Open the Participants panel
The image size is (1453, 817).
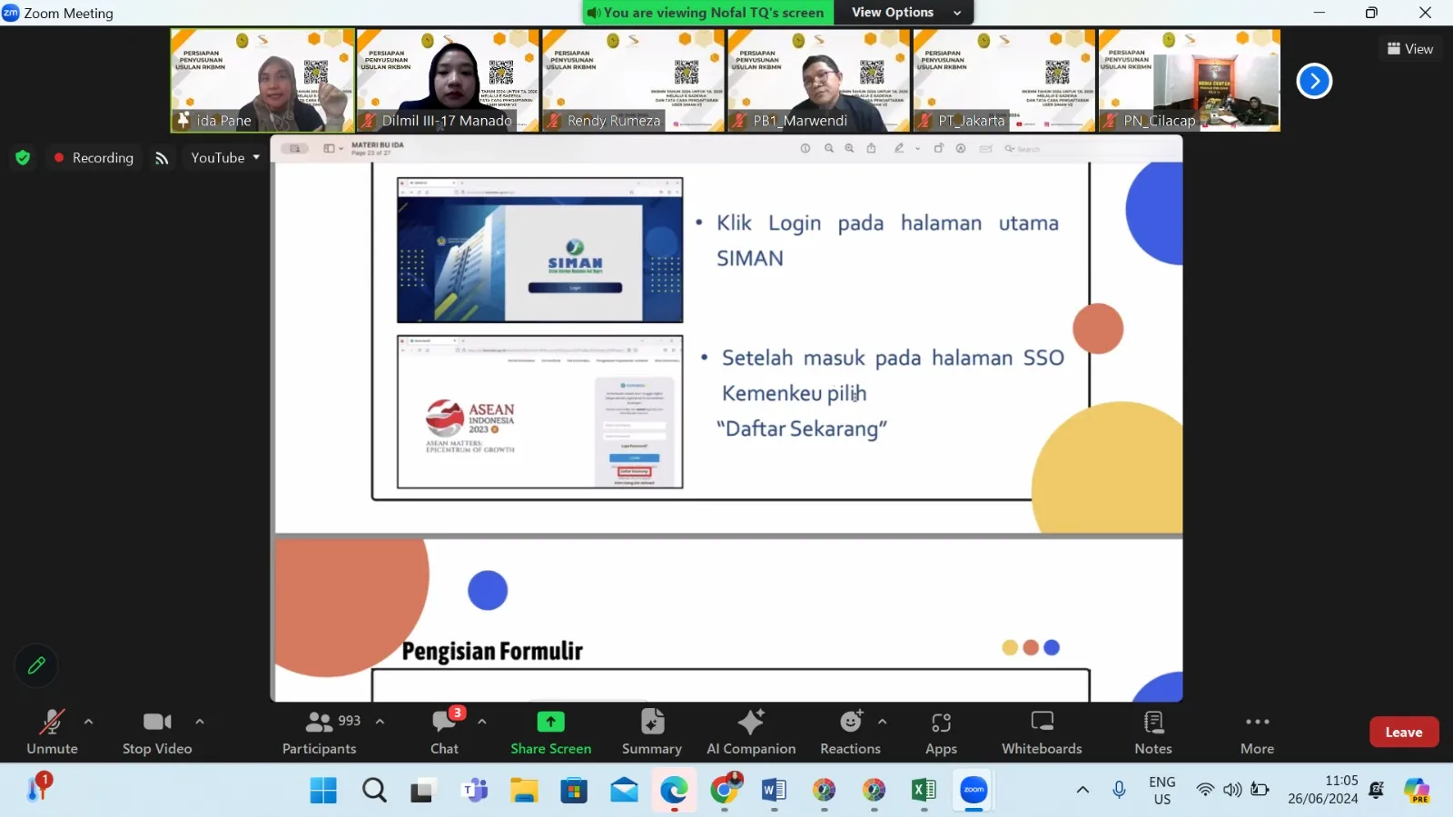(x=320, y=732)
